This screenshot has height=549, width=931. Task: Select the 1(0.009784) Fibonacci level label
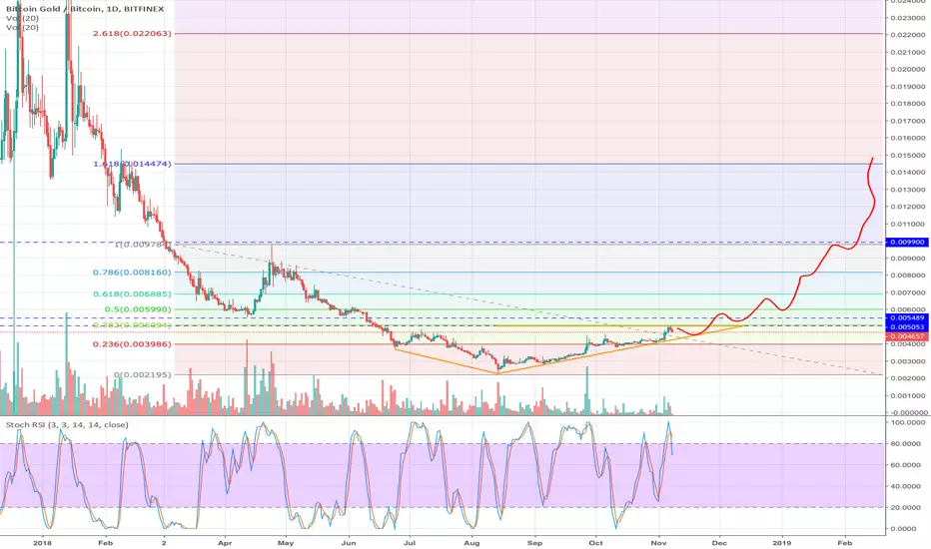coord(142,244)
